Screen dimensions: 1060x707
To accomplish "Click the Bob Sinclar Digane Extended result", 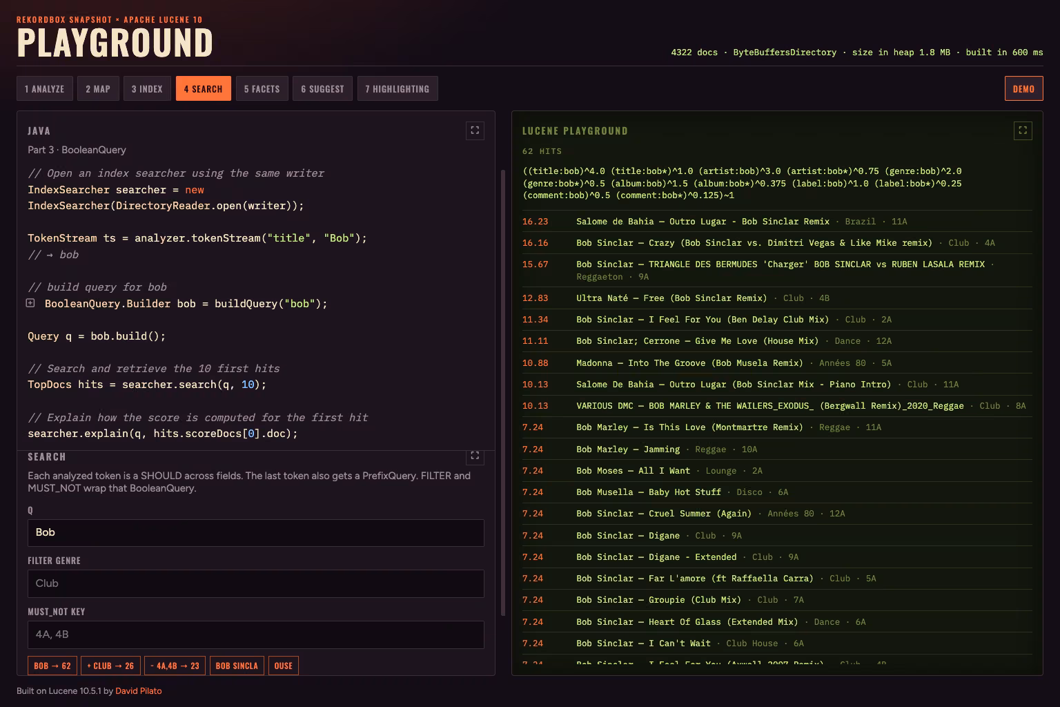I will pos(777,557).
